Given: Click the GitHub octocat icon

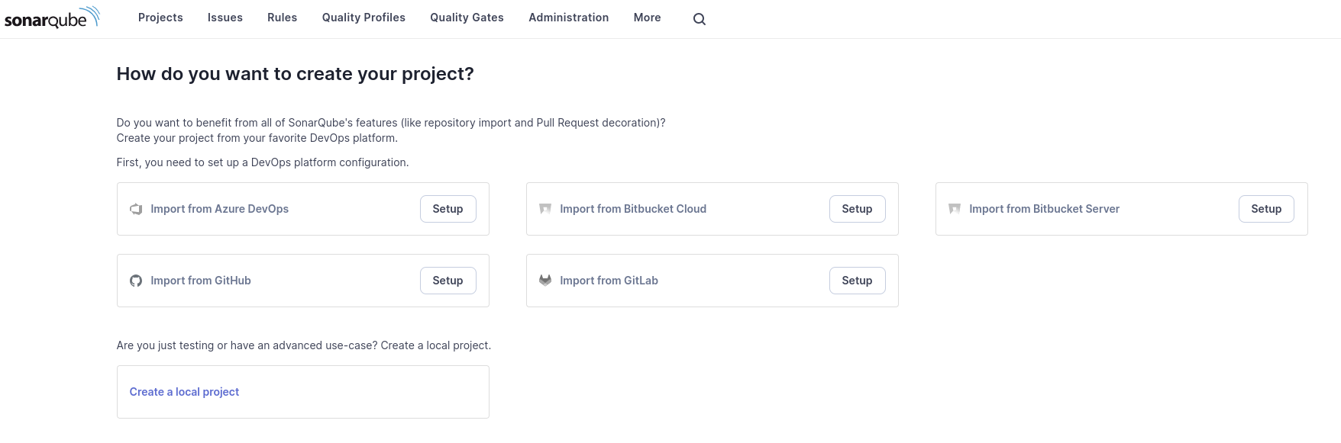Looking at the screenshot, I should [x=136, y=281].
